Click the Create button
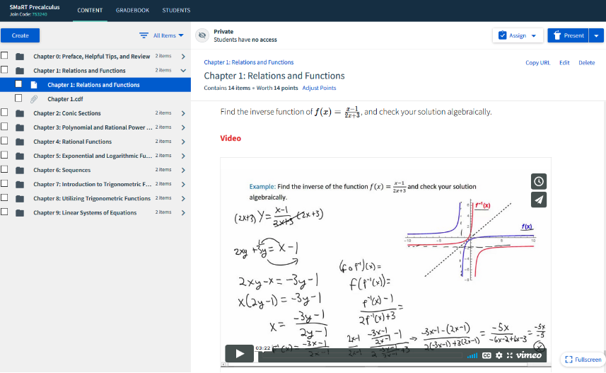 pyautogui.click(x=20, y=35)
